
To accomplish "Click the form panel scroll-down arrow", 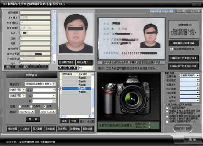I will pos(54,62).
